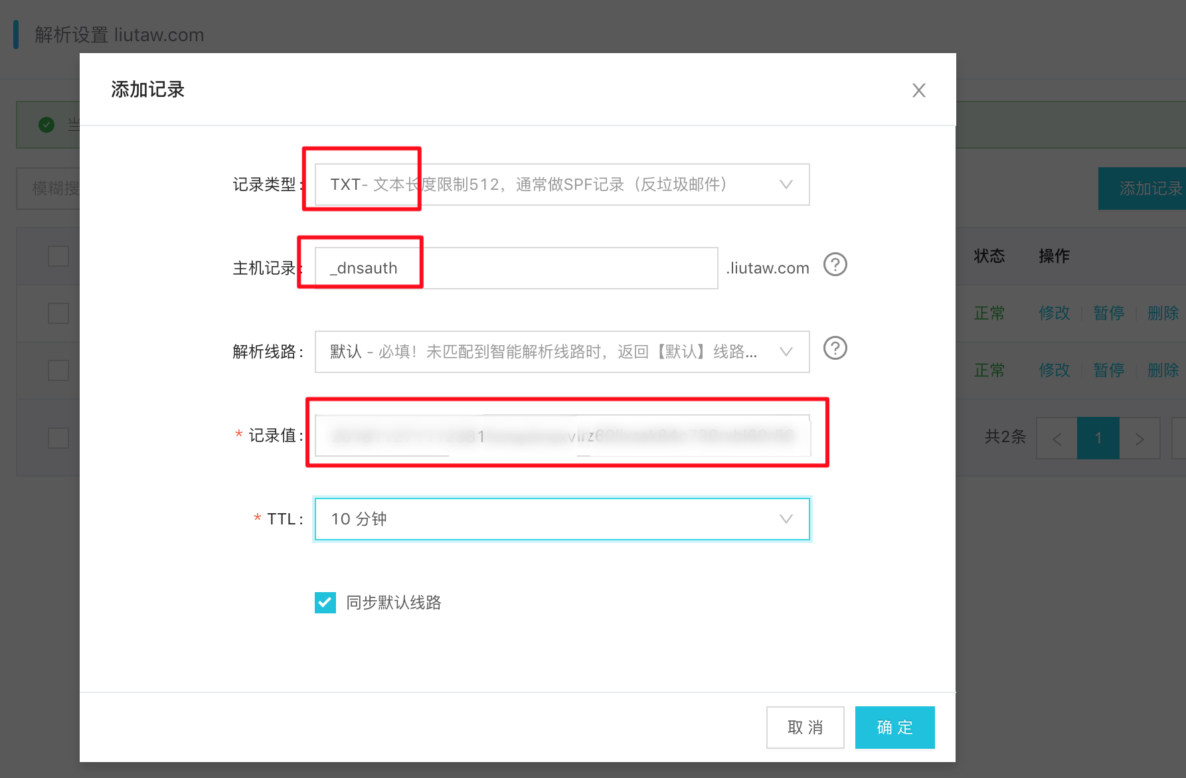Viewport: 1186px width, 778px height.
Task: Select page 1 in the pagination control
Action: point(1098,438)
